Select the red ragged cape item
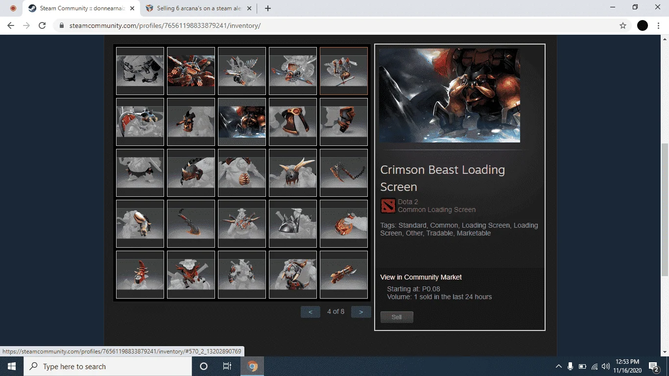Image resolution: width=669 pixels, height=376 pixels. [191, 275]
